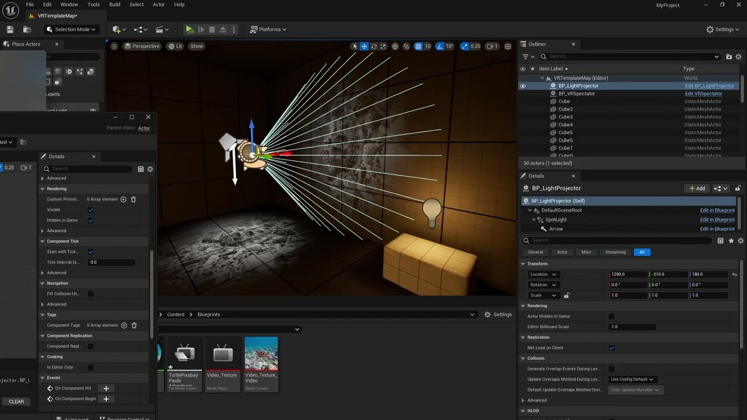Toggle scale snapping icon next to 0.25

465,46
